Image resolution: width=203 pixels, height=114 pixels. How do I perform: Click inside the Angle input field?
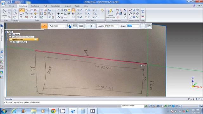132,26
